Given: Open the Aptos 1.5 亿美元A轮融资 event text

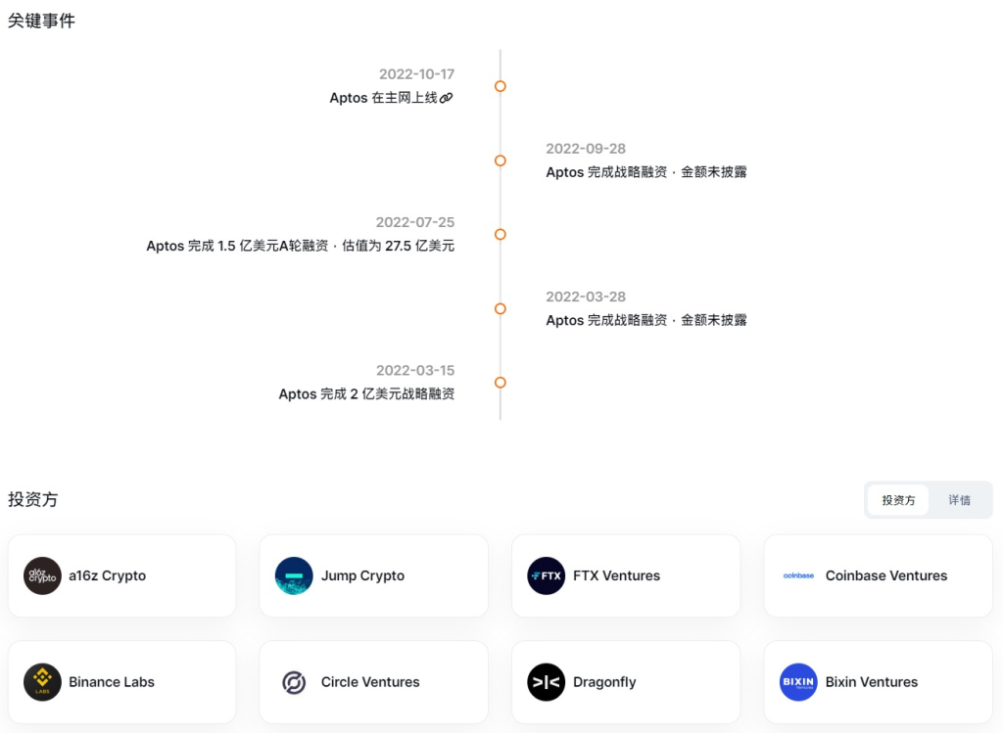Looking at the screenshot, I should pyautogui.click(x=300, y=246).
